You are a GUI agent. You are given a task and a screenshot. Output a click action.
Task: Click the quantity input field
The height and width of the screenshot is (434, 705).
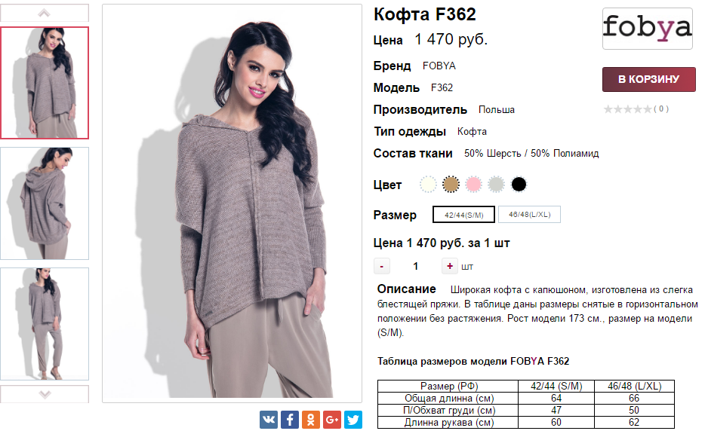click(x=415, y=266)
